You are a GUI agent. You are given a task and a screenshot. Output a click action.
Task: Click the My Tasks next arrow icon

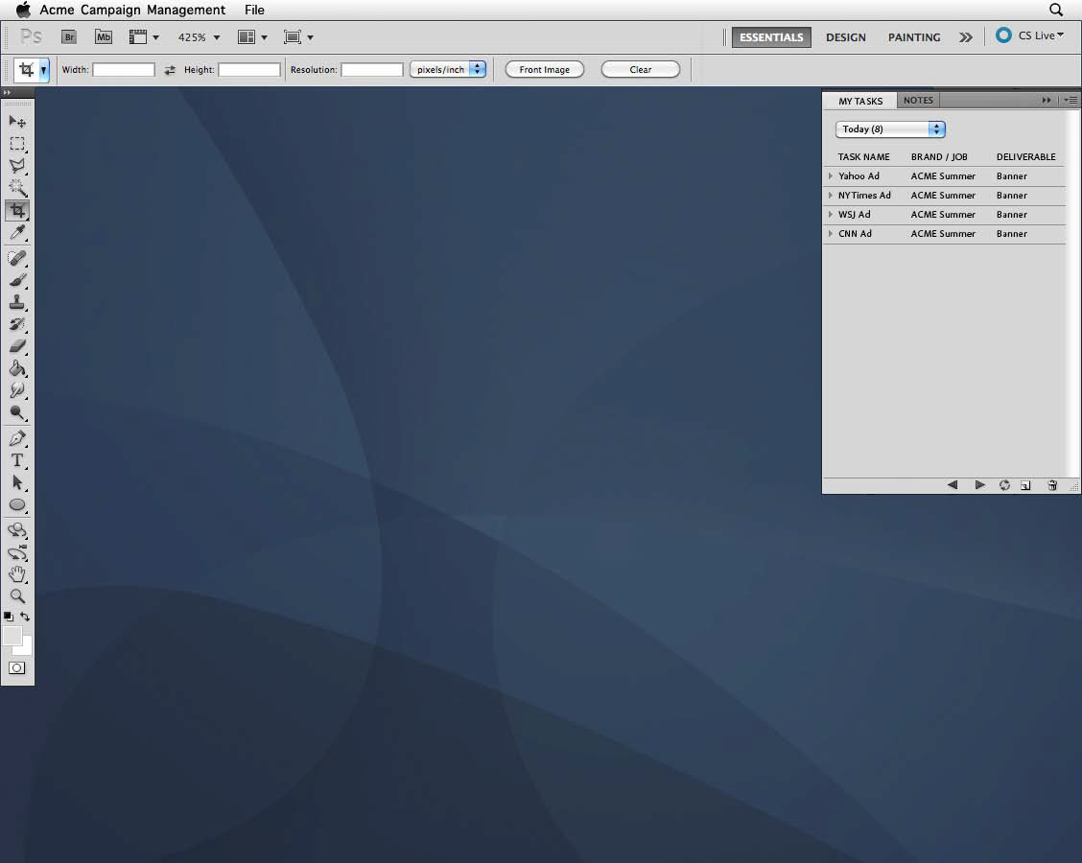click(x=980, y=485)
